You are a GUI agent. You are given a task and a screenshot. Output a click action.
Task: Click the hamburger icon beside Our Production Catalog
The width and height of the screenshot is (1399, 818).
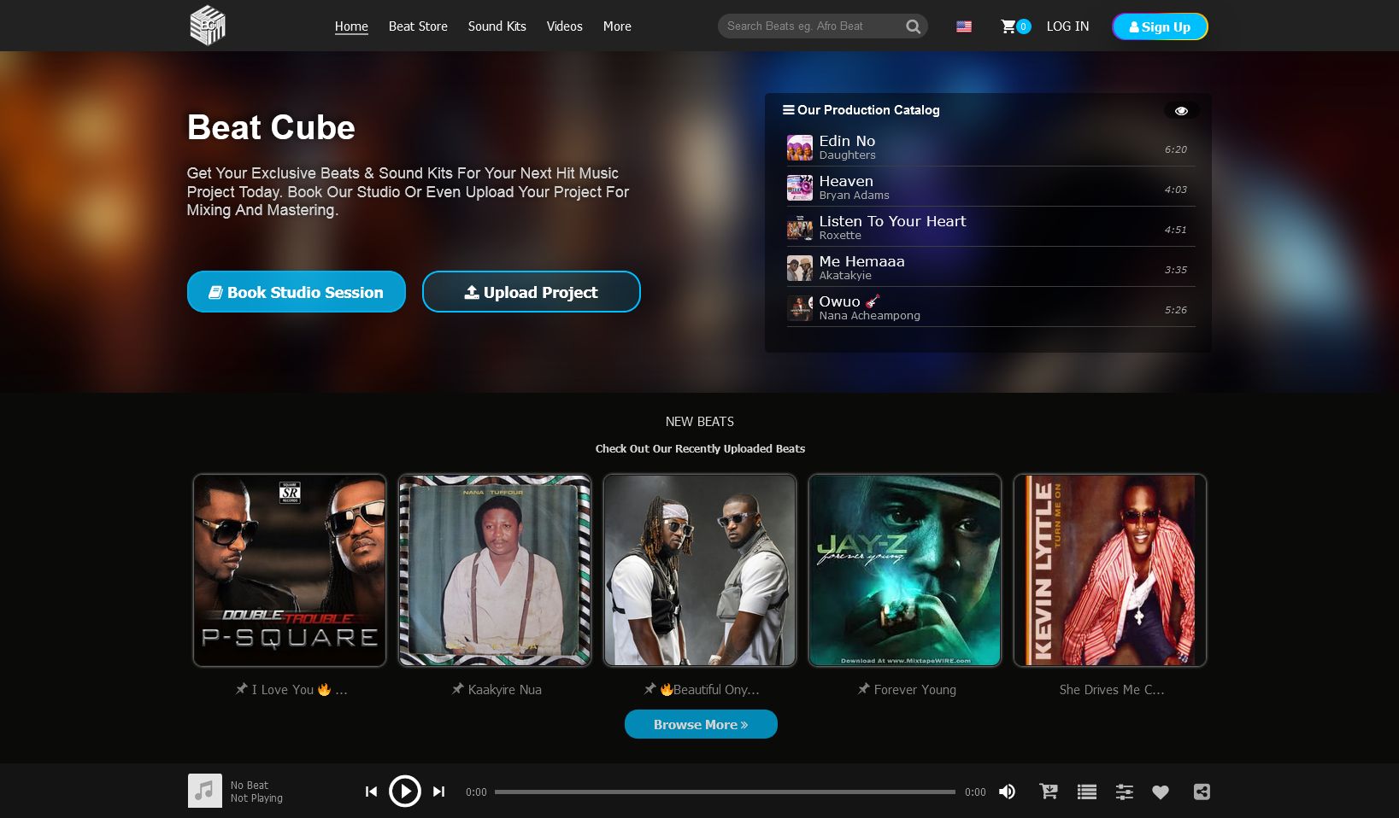(x=788, y=110)
